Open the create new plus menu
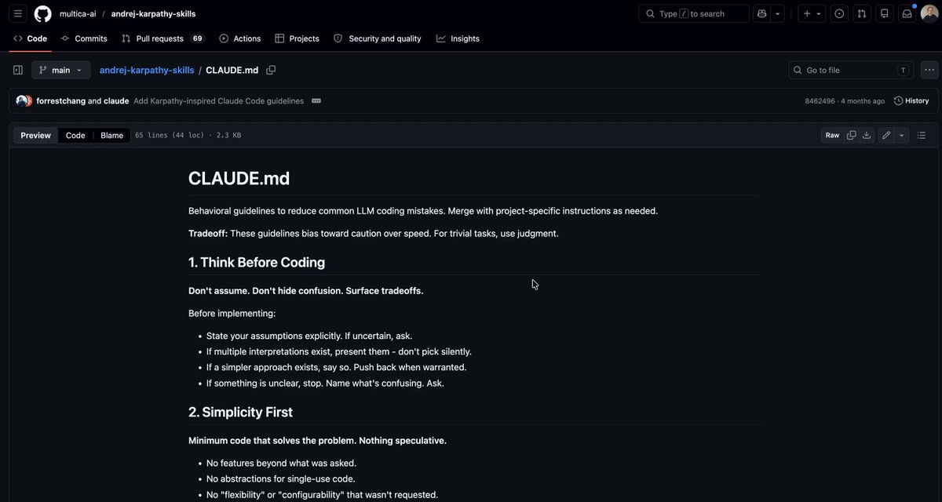 (x=812, y=13)
